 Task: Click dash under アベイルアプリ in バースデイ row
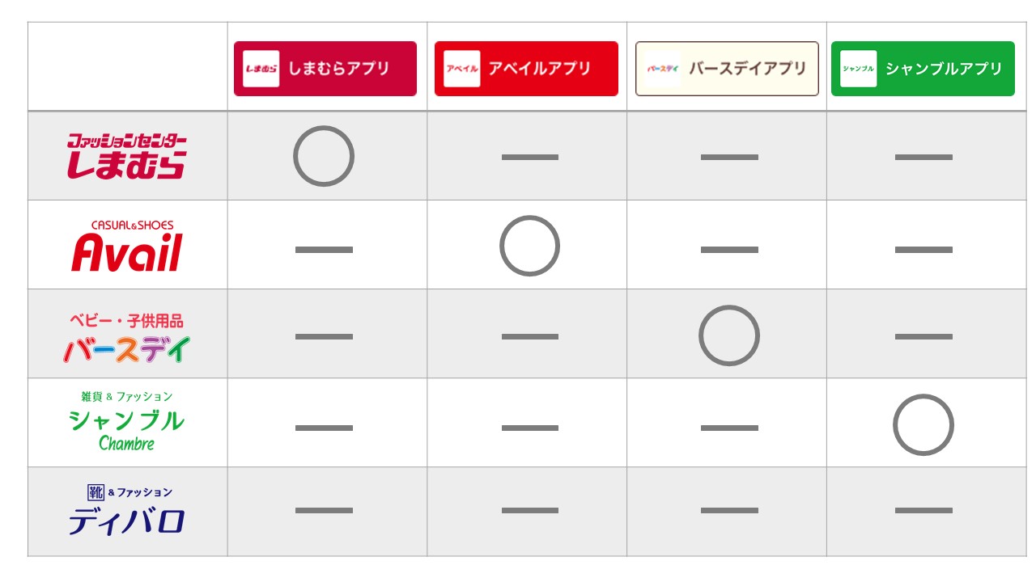(530, 336)
